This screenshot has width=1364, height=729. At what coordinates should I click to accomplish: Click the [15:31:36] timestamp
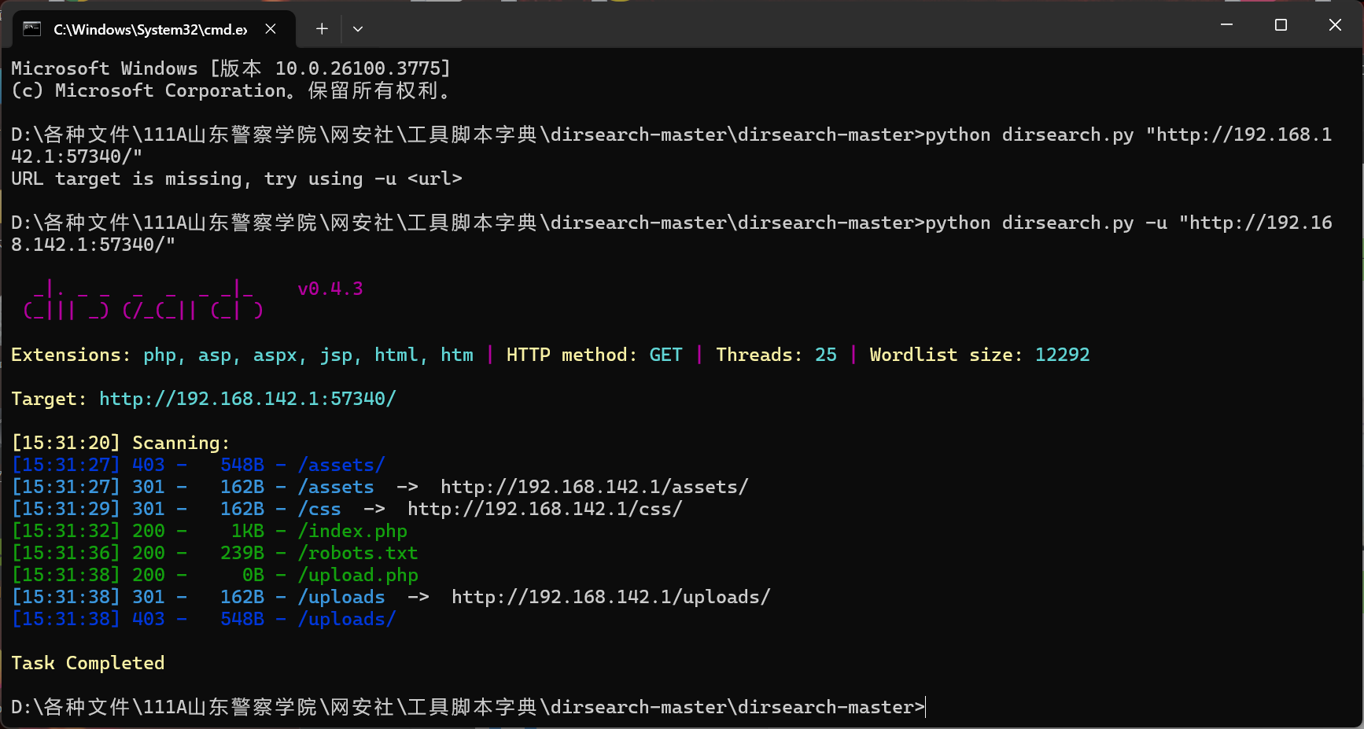pos(65,553)
